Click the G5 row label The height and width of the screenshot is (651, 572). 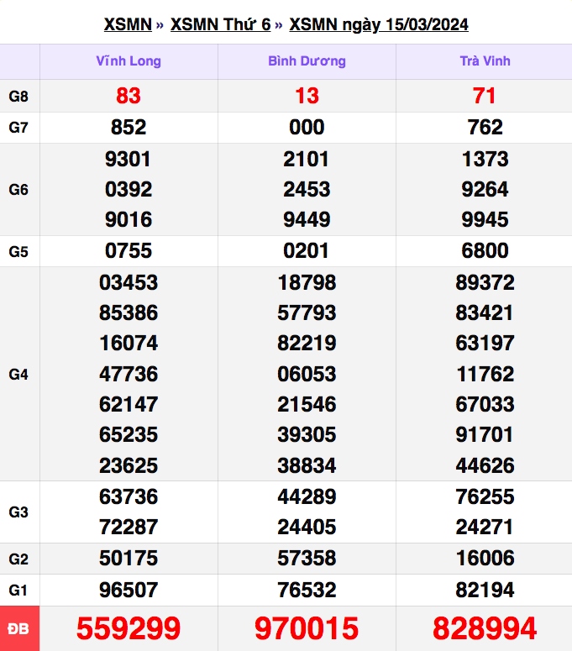18,252
